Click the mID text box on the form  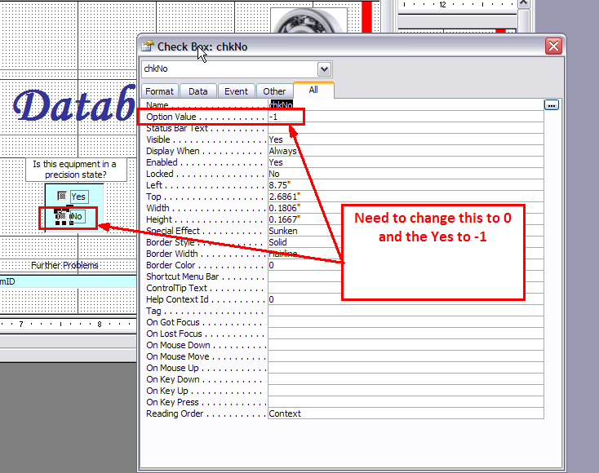68,281
